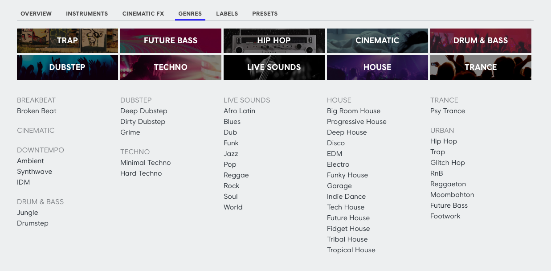
Task: Click the Synthwave genre link
Action: [x=34, y=172]
